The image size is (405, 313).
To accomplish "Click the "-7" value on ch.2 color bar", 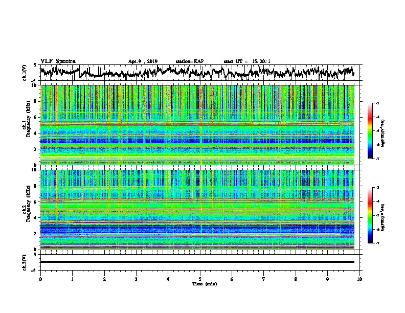I will 377,243.
